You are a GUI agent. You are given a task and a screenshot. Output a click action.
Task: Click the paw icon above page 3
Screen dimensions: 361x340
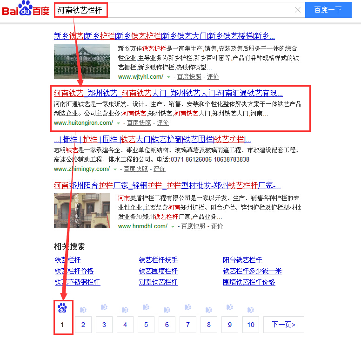click(x=104, y=307)
